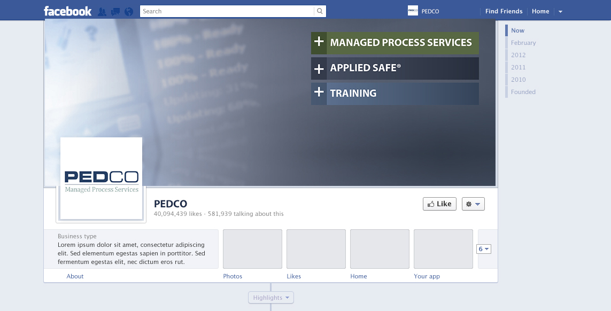Expand Managed Process Services plus icon
Viewport: 611px width, 311px height.
click(319, 43)
